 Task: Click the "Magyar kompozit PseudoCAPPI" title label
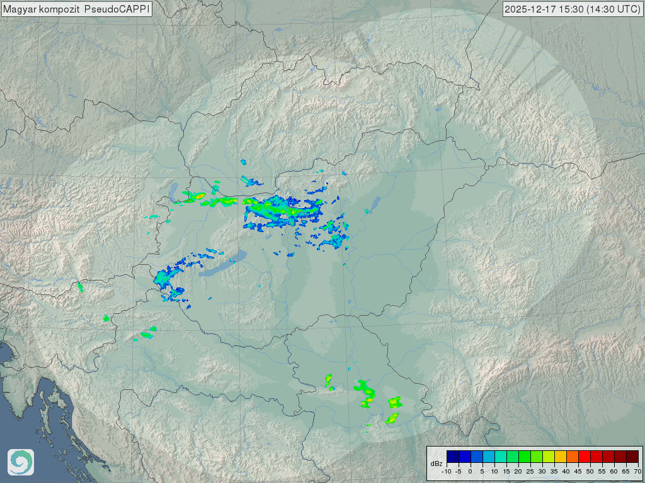pos(76,9)
